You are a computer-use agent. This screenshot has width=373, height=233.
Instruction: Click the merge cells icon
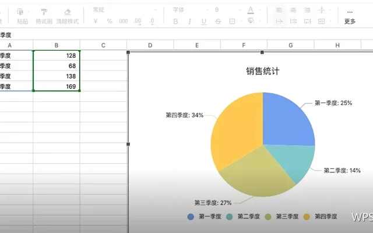(x=321, y=22)
